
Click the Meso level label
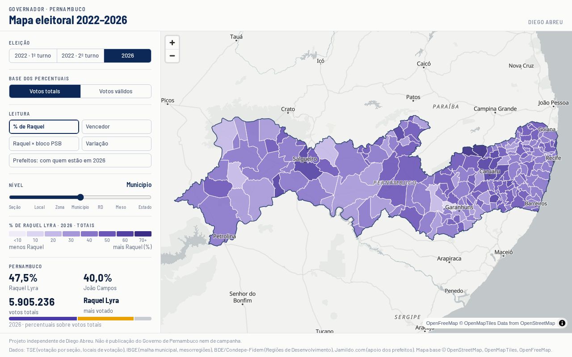[121, 208]
